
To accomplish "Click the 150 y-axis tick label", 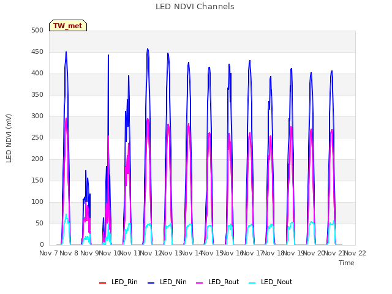I will click(x=37, y=180).
